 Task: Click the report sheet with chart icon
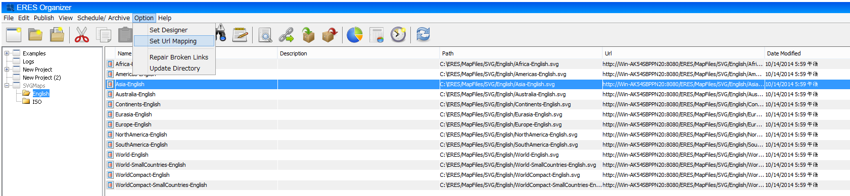click(x=376, y=35)
